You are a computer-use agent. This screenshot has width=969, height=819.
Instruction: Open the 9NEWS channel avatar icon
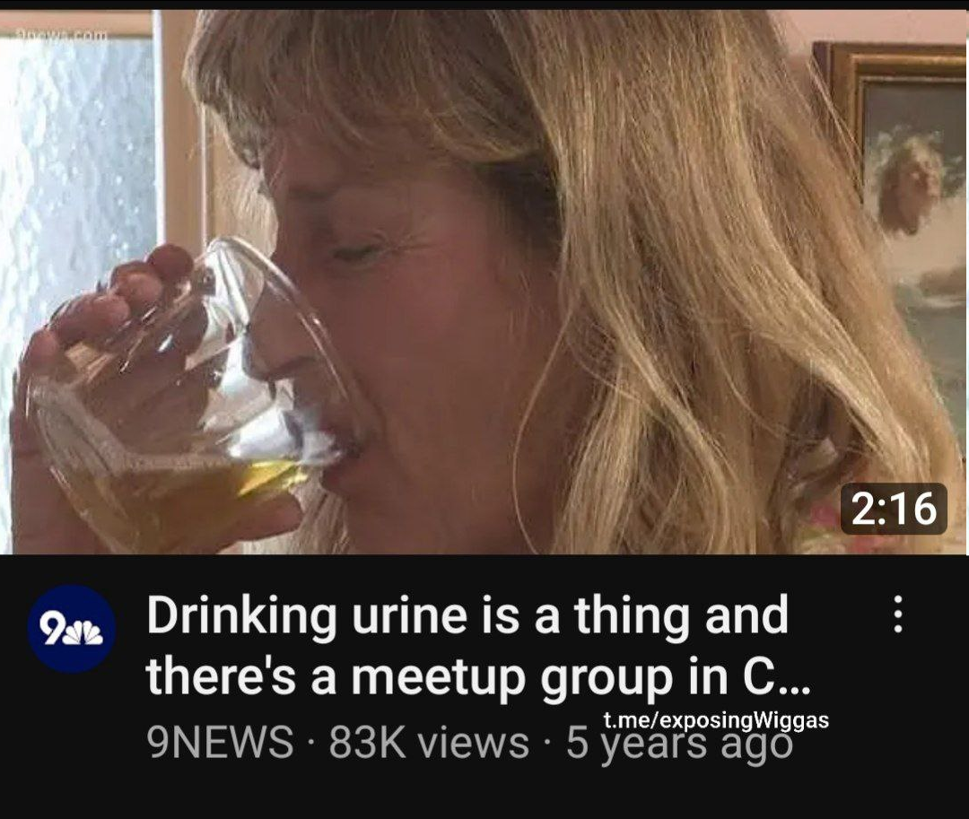[68, 629]
